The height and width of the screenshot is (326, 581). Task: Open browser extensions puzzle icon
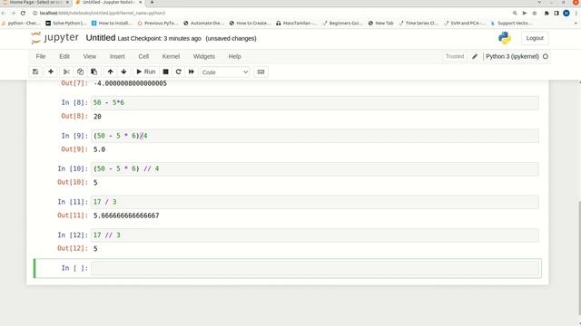(547, 13)
